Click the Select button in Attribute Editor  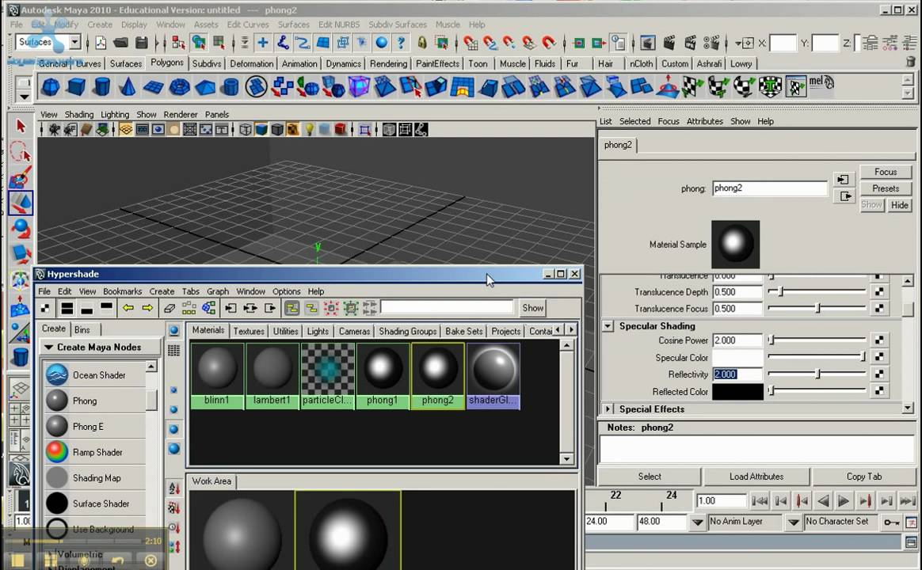[x=650, y=477]
